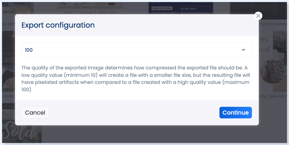The image size is (289, 145).
Task: Click the dropdown arrow caret
Action: pos(243,50)
